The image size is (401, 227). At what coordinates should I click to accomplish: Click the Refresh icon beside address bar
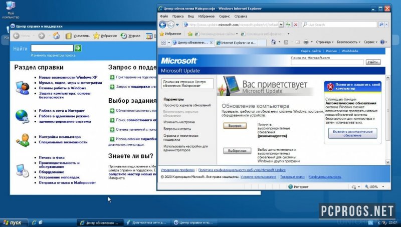pos(288,25)
